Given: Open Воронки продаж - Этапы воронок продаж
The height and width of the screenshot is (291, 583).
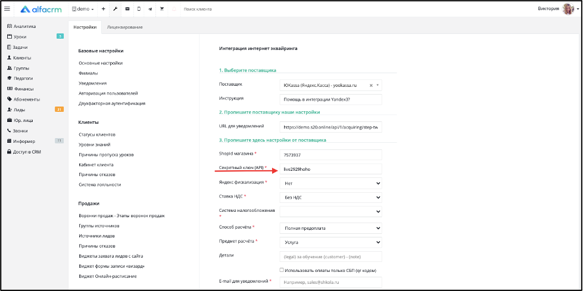Looking at the screenshot, I should coord(121,215).
